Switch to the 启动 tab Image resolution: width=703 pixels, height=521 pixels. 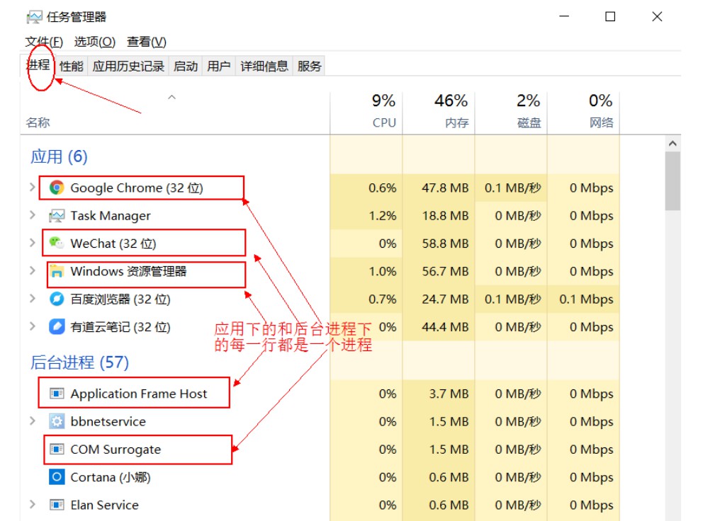click(186, 67)
